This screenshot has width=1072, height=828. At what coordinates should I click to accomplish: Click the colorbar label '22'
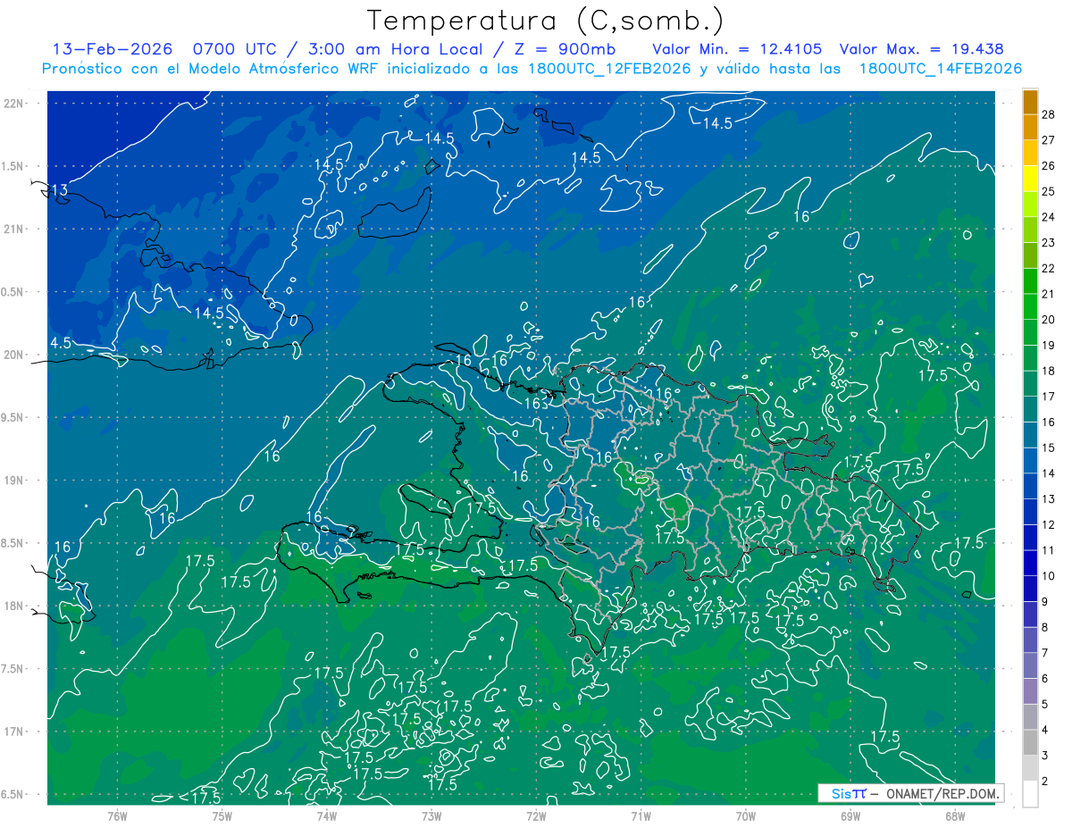coord(1048,269)
